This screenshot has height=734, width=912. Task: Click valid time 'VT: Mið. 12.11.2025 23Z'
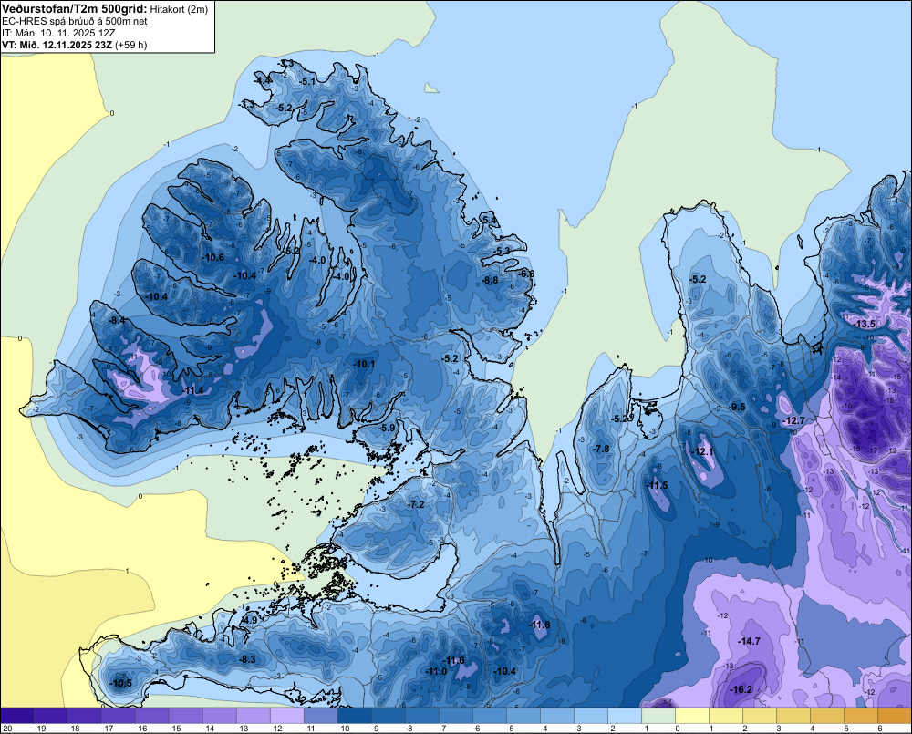pos(57,45)
